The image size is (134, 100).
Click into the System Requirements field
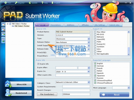pos(76,86)
